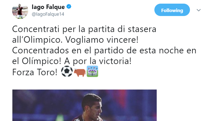This screenshot has height=121, width=215.
Task: Expand the tweet options chevron
Action: pyautogui.click(x=199, y=10)
